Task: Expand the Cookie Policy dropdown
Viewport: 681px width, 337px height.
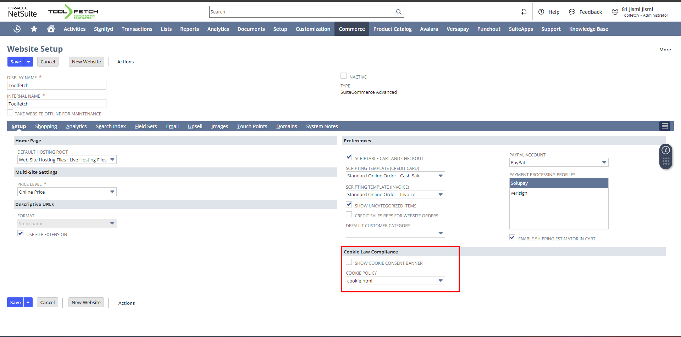Action: [x=441, y=281]
